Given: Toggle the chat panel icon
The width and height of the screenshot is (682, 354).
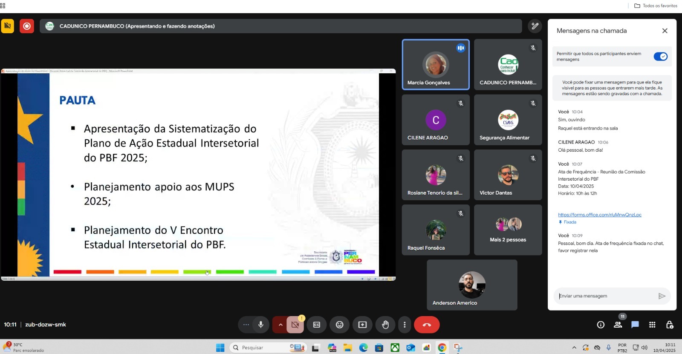Looking at the screenshot, I should click(635, 325).
